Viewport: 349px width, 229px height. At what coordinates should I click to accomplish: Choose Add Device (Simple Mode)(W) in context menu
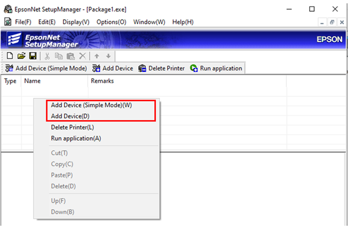(x=97, y=105)
